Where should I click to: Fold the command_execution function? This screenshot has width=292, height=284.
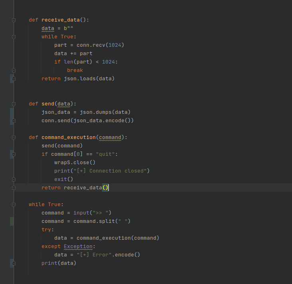click(14, 137)
